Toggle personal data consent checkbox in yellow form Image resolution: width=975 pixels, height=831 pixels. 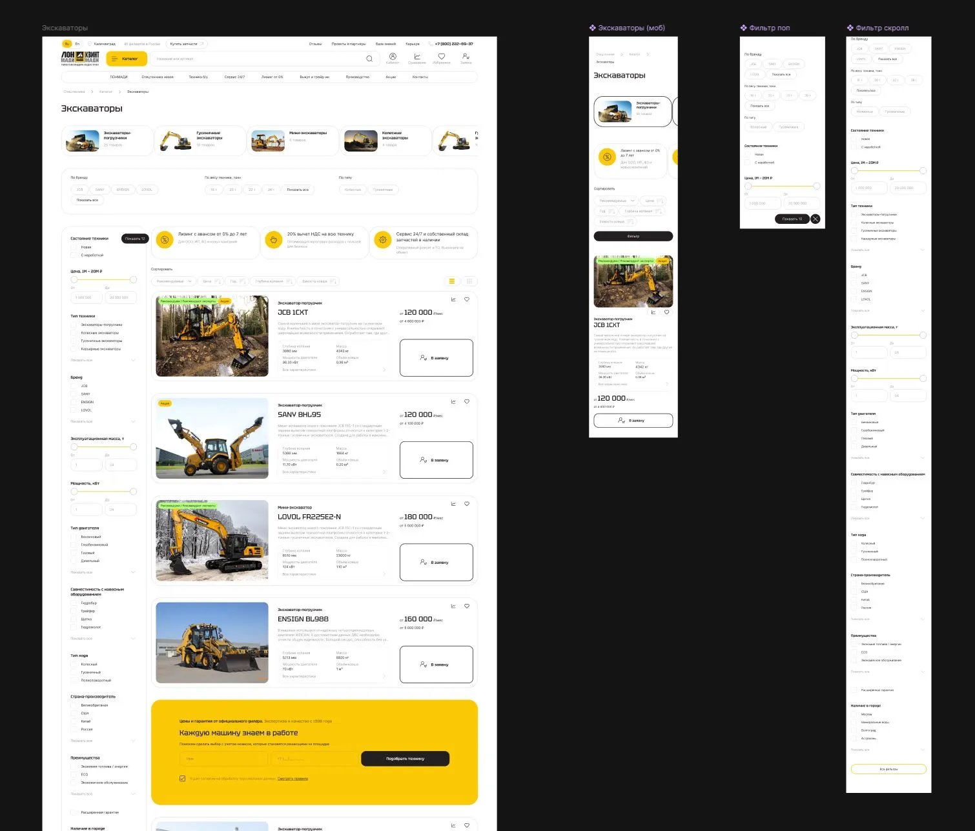[x=183, y=779]
